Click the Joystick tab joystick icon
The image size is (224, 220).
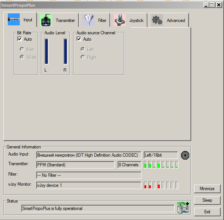120,21
